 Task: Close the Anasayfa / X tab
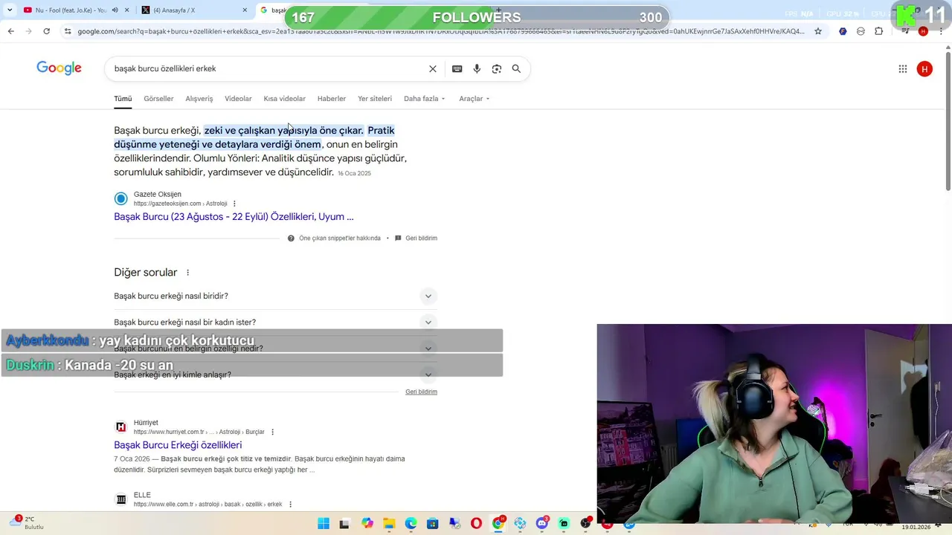click(245, 10)
